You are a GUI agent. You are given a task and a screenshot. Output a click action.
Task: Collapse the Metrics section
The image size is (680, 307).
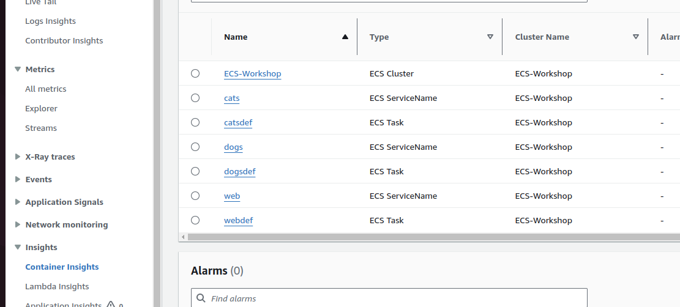tap(18, 69)
